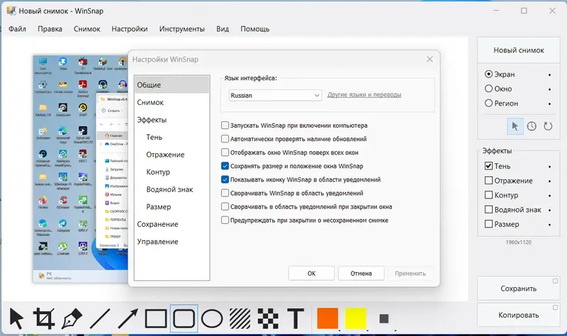Viewport: 567px width, 336px height.
Task: Check the Размер effect in right panel
Action: click(488, 224)
